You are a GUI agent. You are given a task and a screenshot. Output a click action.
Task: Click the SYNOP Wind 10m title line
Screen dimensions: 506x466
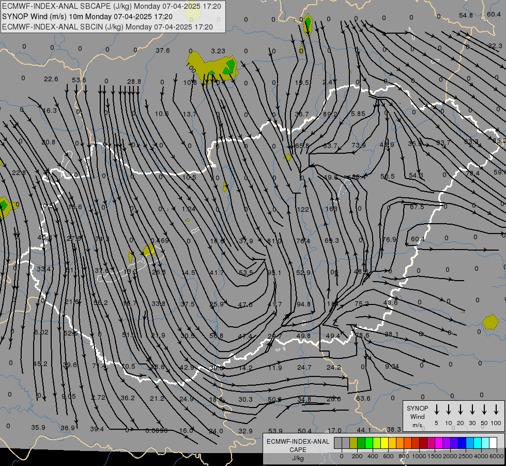pyautogui.click(x=87, y=17)
